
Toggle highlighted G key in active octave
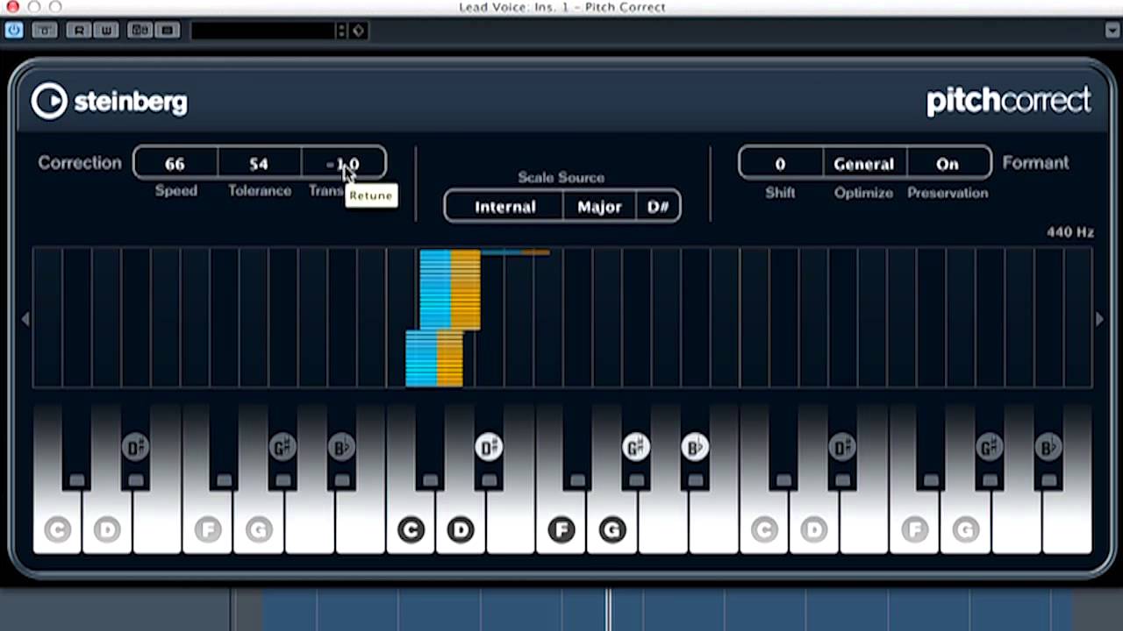[x=612, y=529]
